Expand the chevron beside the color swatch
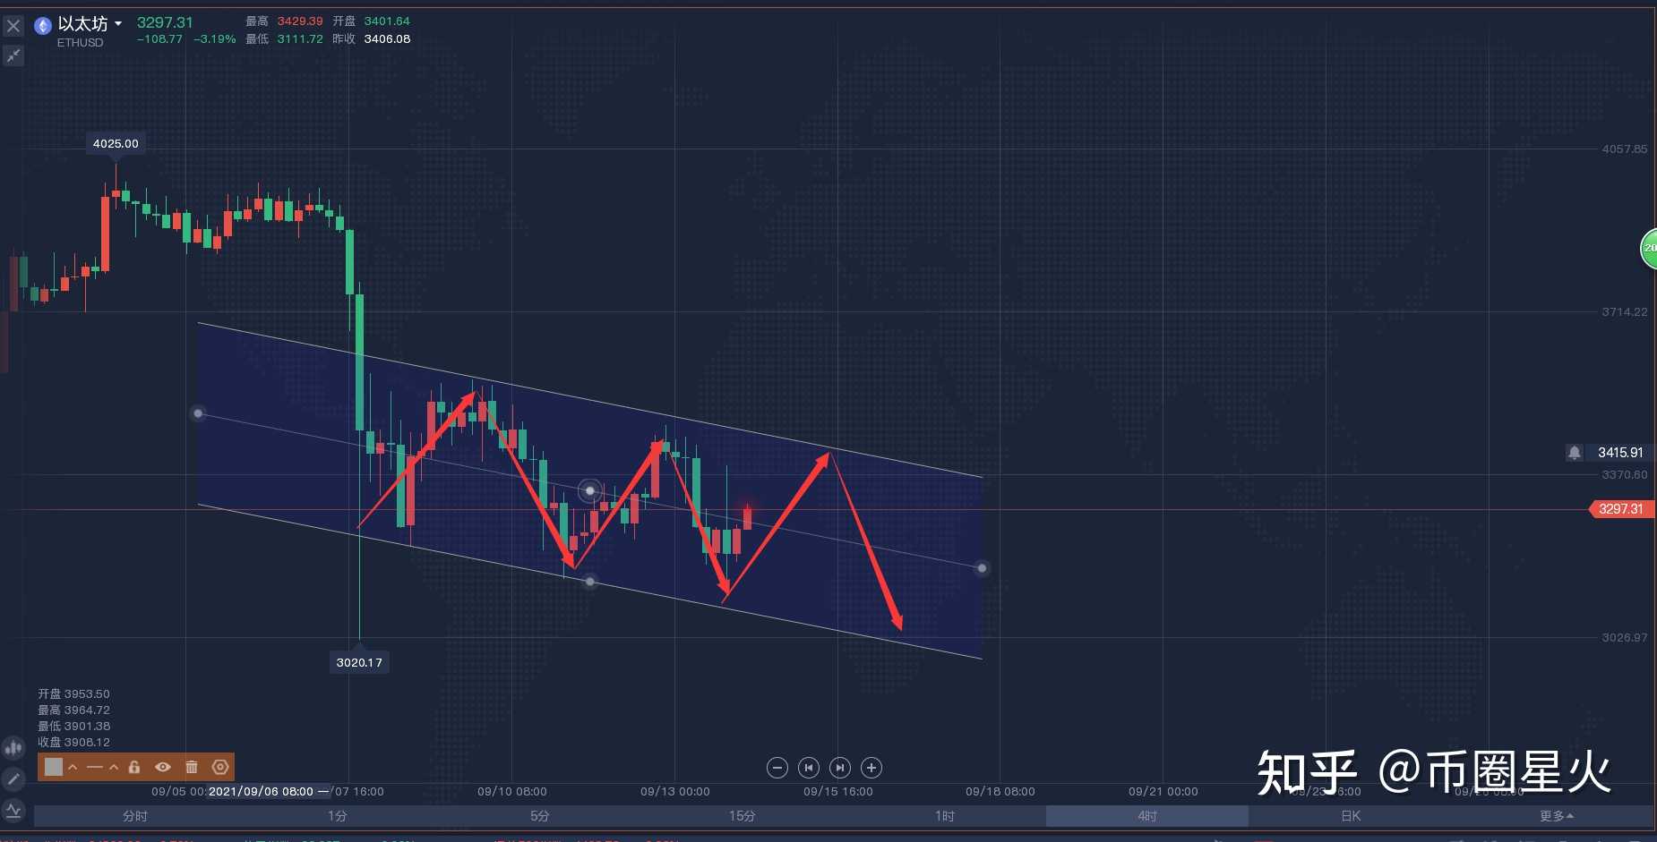1657x842 pixels. point(73,767)
